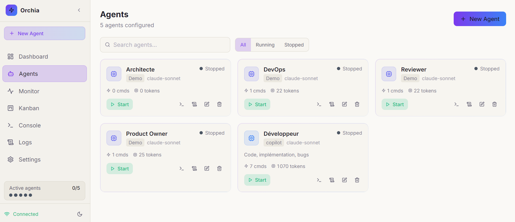Click the Développeur agent name
This screenshot has height=222, width=515.
click(281, 134)
